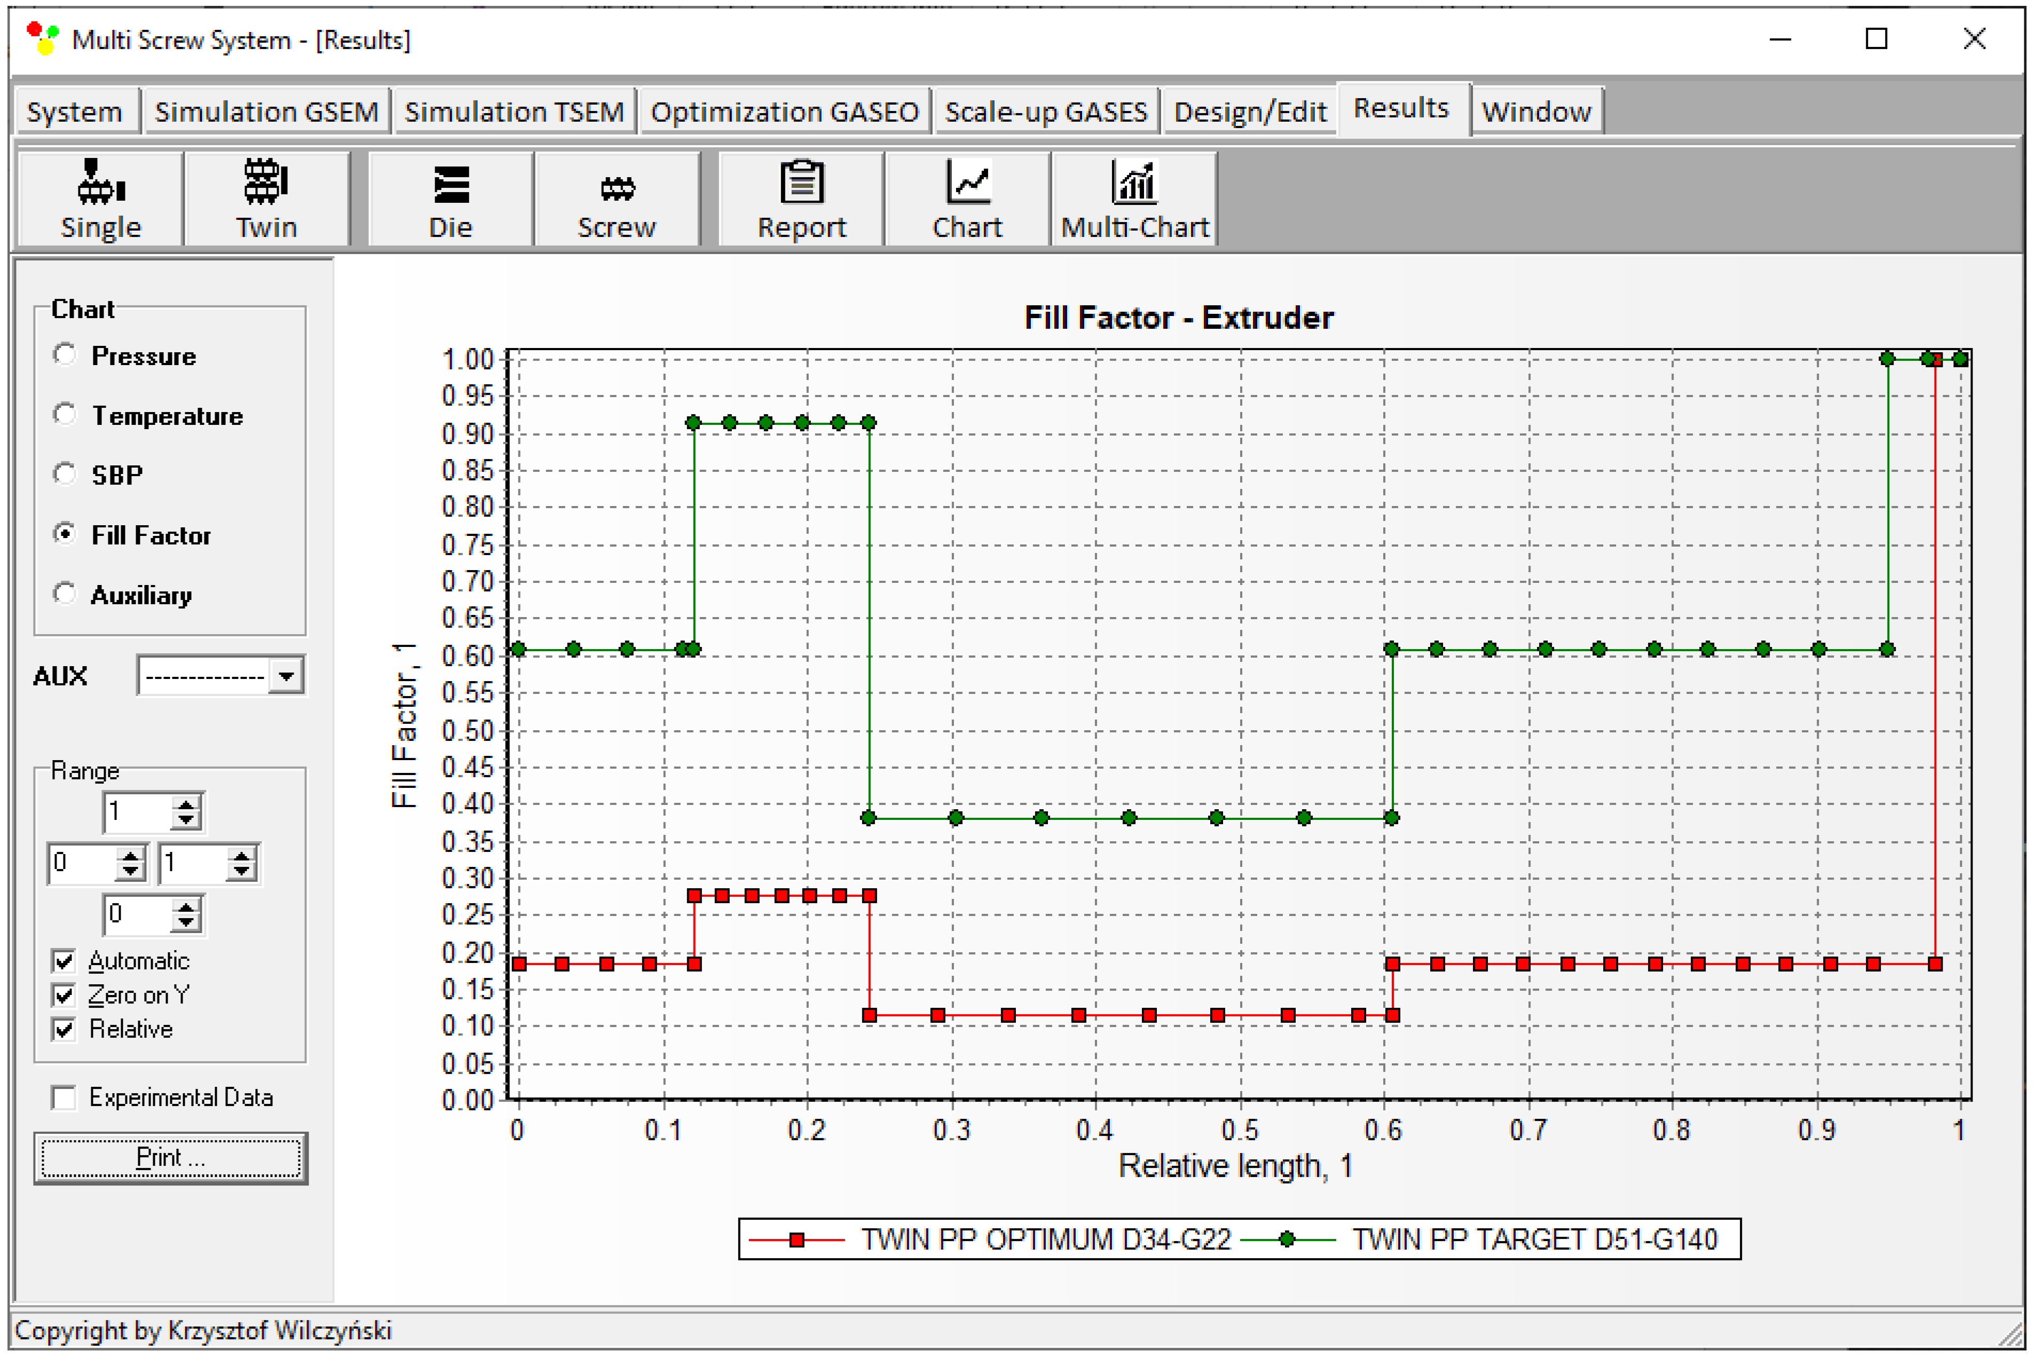Uncheck the Zero on Y checkbox
Viewport: 2034px width, 1359px height.
click(64, 995)
